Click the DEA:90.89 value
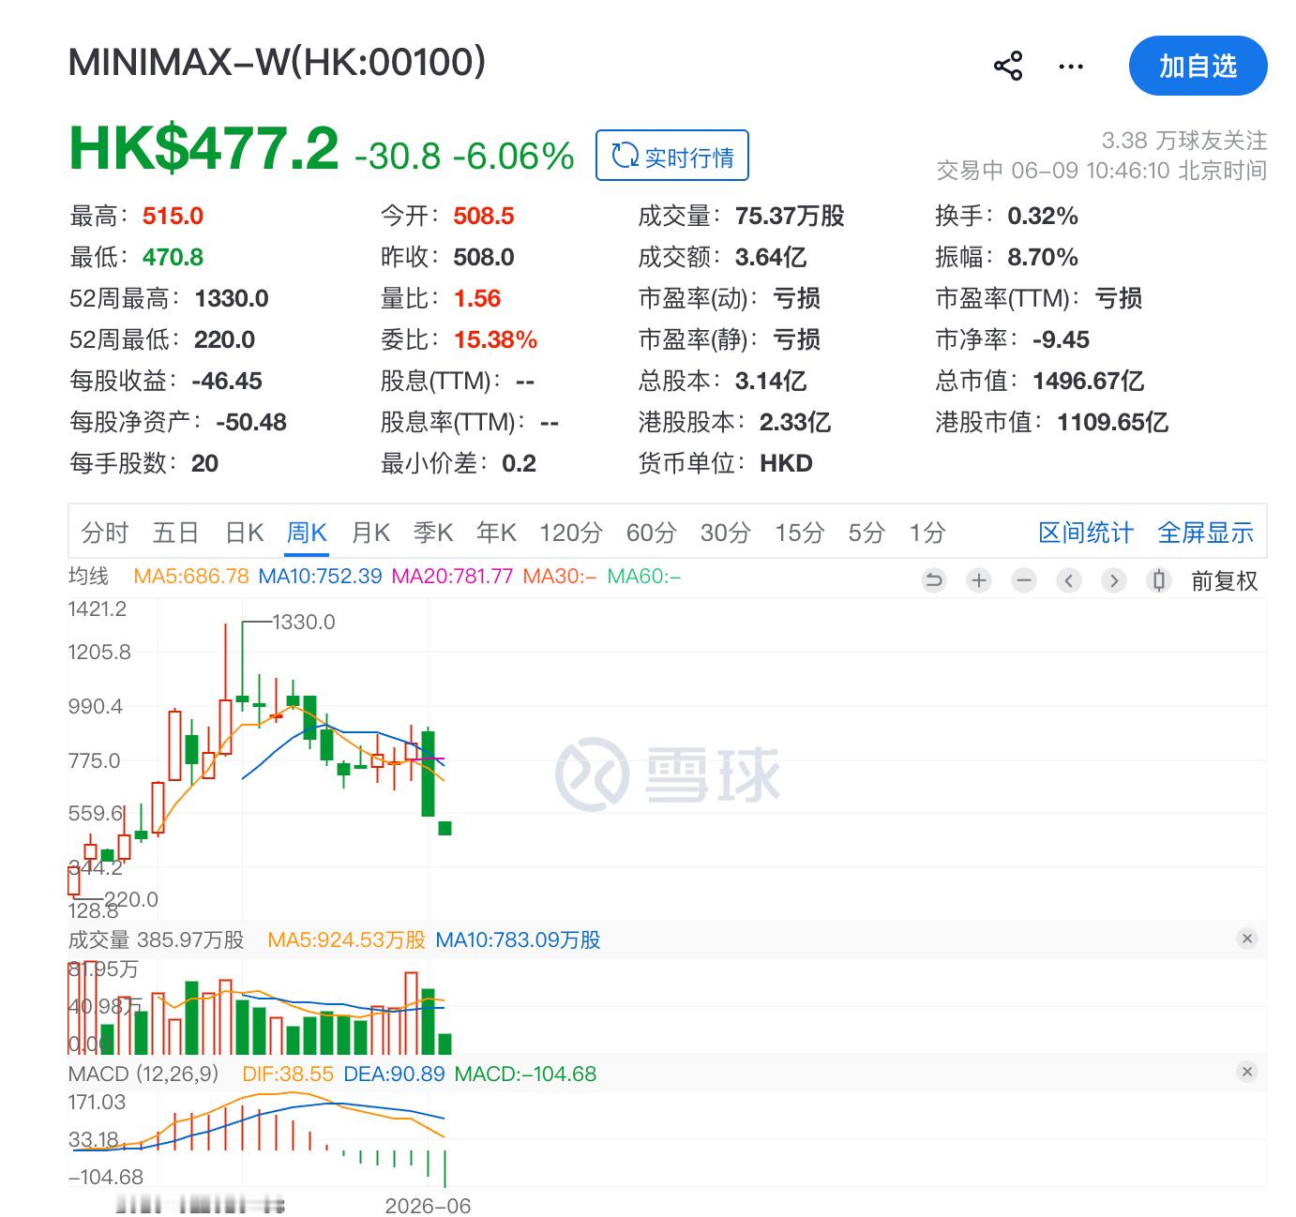This screenshot has height=1217, width=1296. coord(394,1074)
